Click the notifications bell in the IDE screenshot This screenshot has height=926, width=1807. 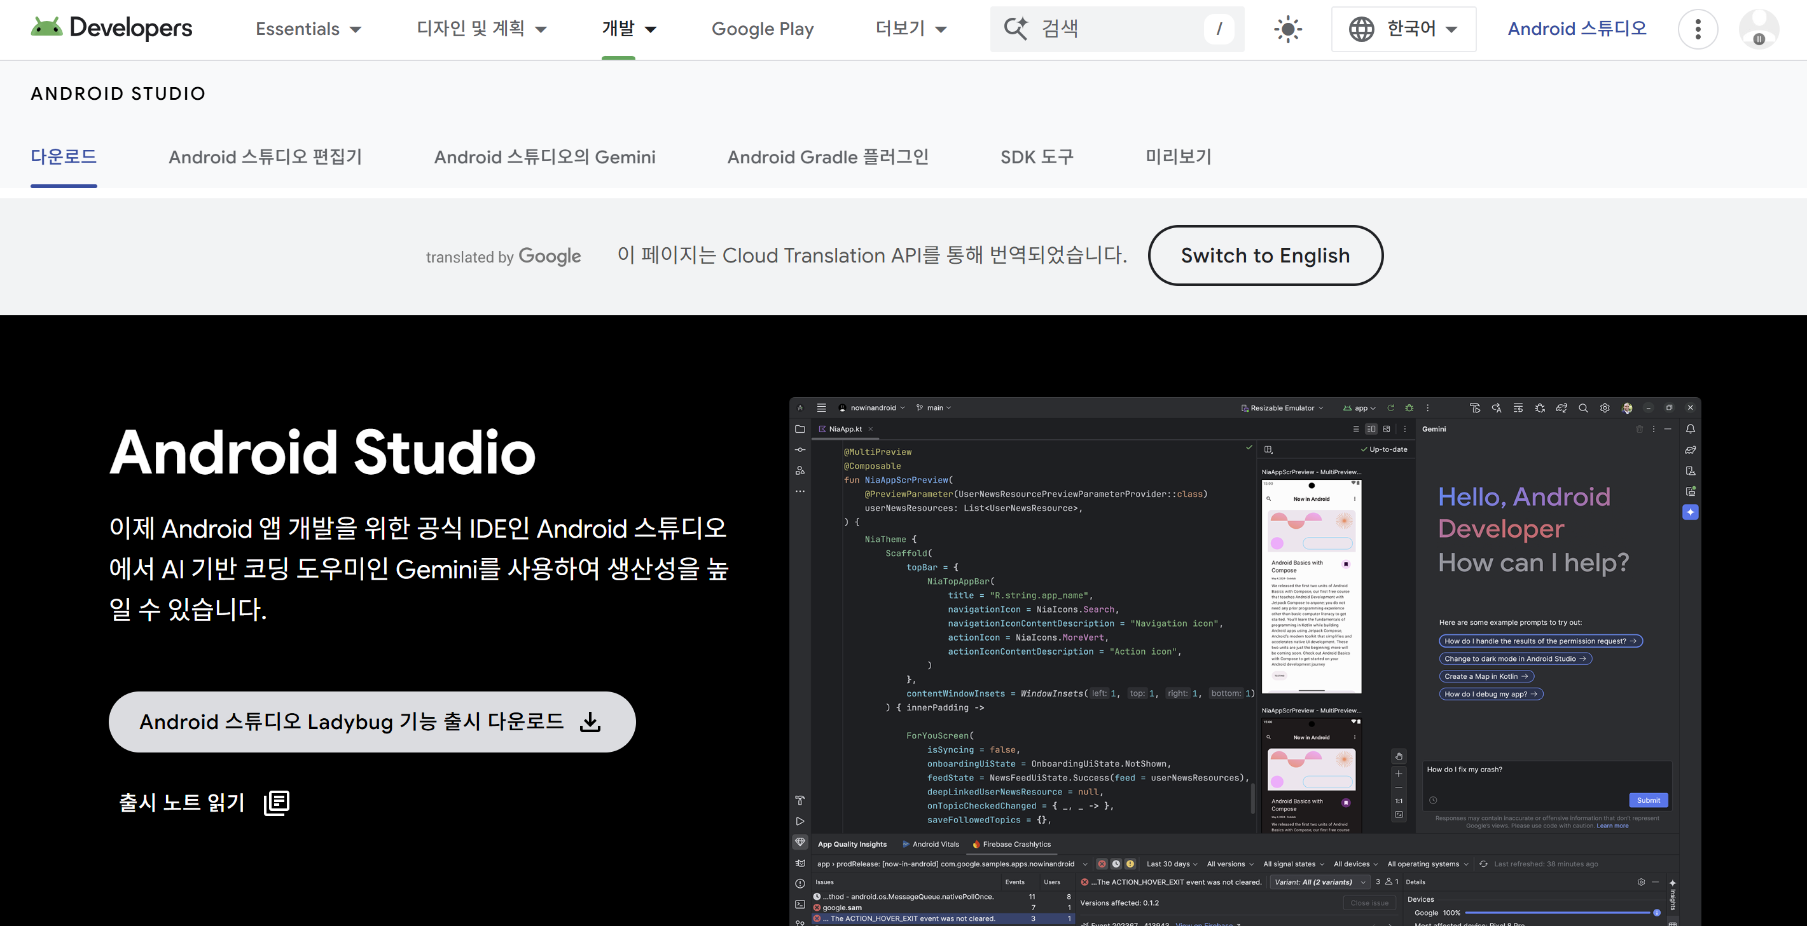point(1691,429)
